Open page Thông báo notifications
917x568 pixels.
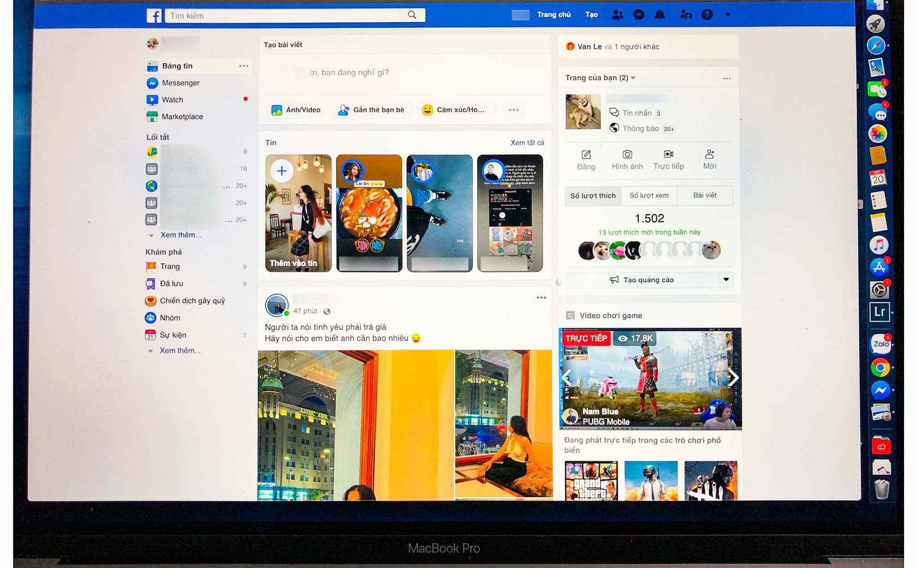[x=642, y=129]
